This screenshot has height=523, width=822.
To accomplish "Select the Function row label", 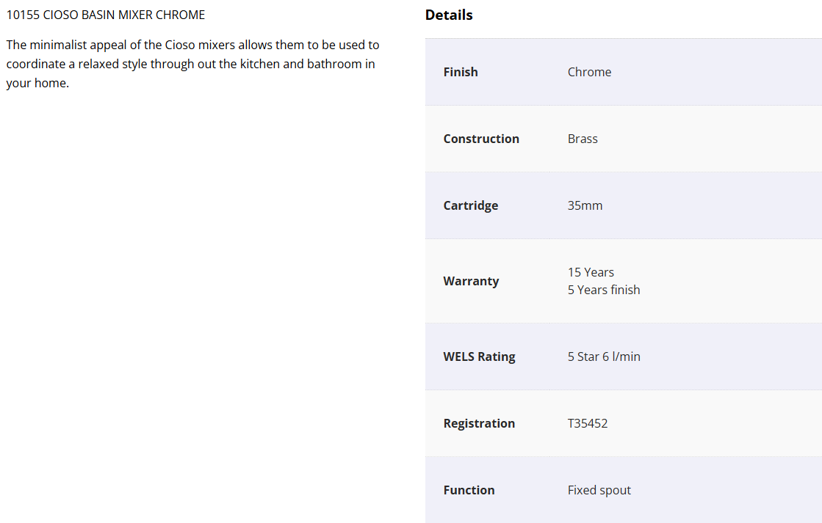I will tap(469, 490).
